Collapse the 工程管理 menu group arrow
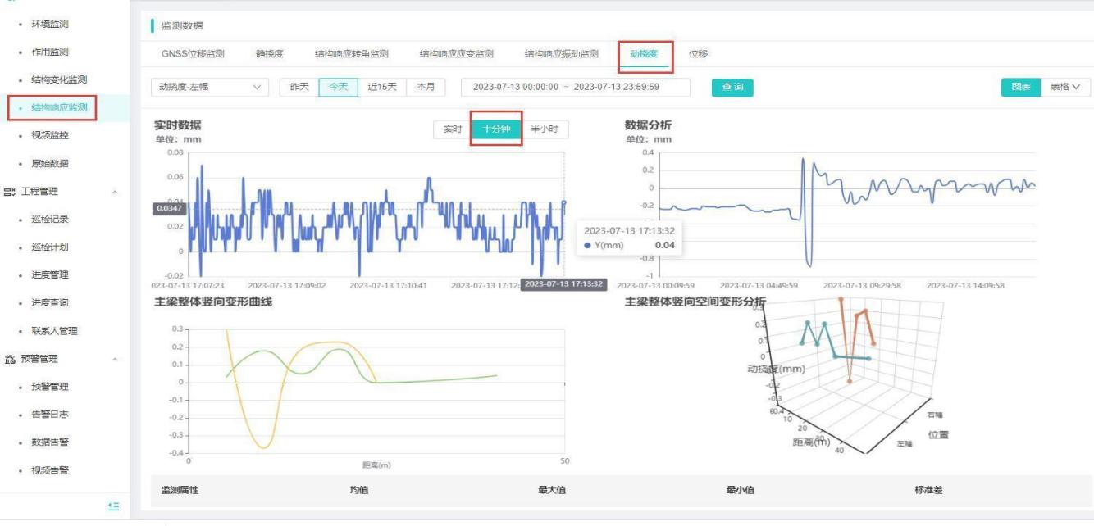 [115, 192]
